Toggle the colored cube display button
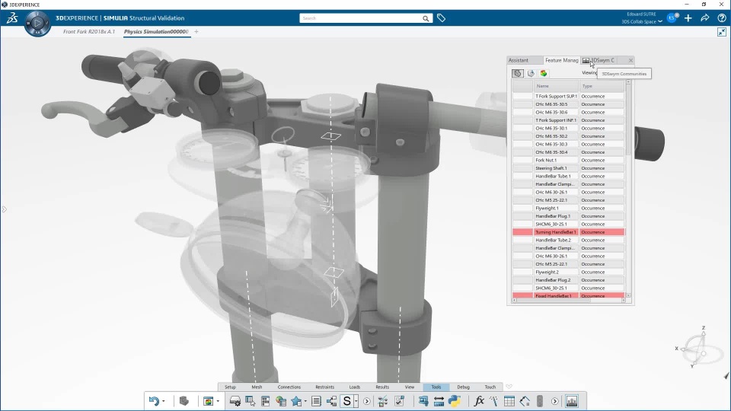This screenshot has width=731, height=411. point(544,73)
